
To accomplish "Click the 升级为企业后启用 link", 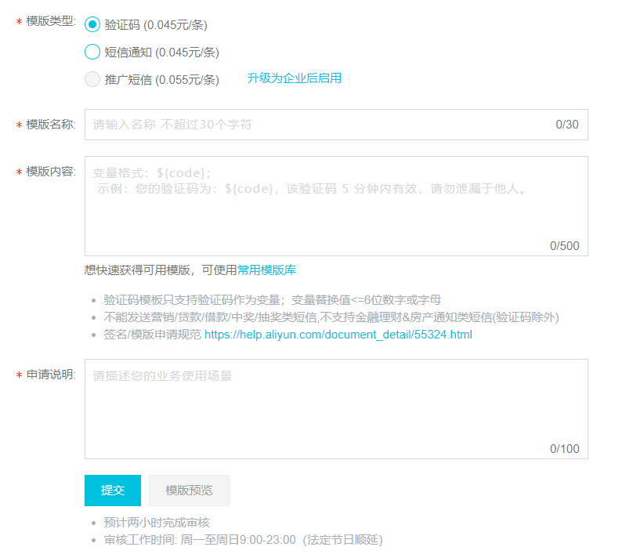I will 295,78.
